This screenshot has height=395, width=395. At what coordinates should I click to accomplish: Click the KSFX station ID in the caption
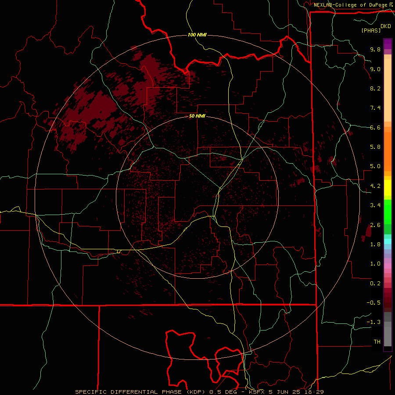[257, 392]
